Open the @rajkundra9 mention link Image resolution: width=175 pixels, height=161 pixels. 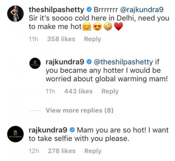pos(142,10)
